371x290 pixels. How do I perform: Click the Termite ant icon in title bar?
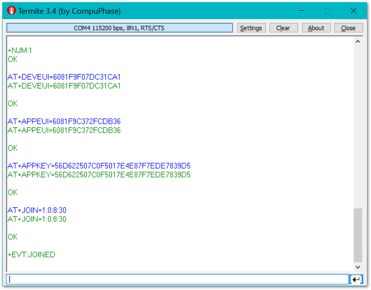(12, 11)
